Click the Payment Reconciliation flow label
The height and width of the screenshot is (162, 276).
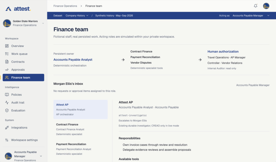pyautogui.click(x=145, y=57)
